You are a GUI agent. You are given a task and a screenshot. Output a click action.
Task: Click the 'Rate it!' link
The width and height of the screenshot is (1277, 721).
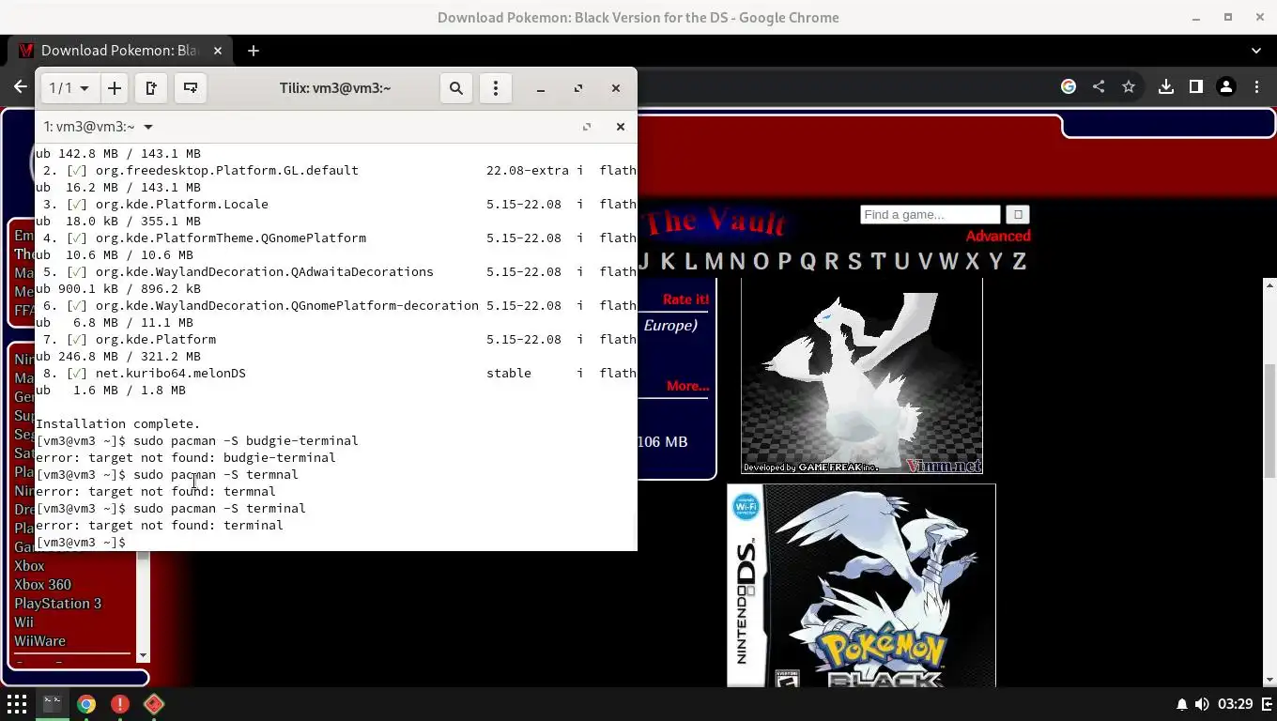[685, 299]
